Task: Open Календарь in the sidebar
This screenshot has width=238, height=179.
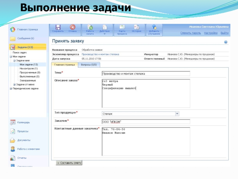Action: 12,122
